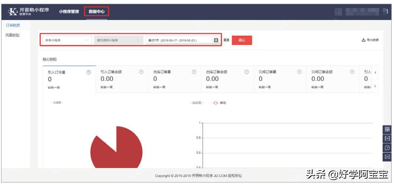Click the help question icon on right edge
The image size is (394, 185).
387,148
